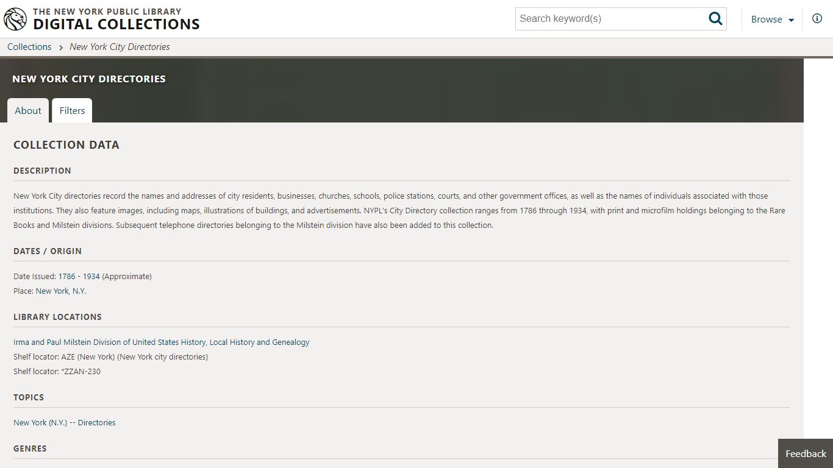The height and width of the screenshot is (468, 833).
Task: Click the NYPL lion logo icon
Action: point(15,19)
